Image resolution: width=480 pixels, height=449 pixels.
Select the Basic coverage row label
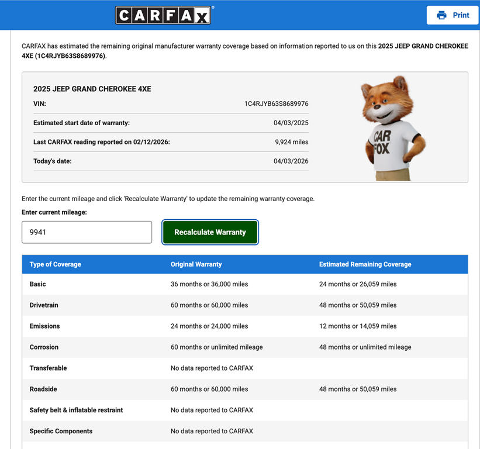(37, 284)
